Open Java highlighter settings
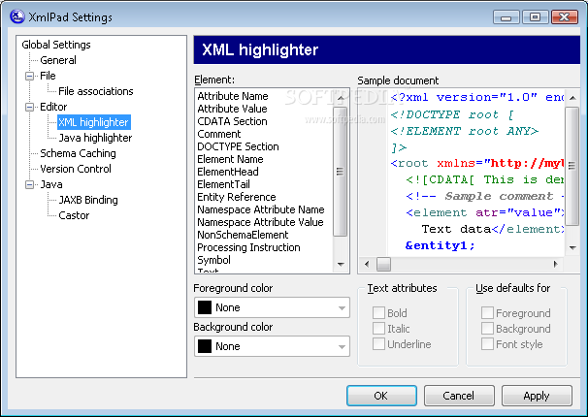 (x=95, y=138)
